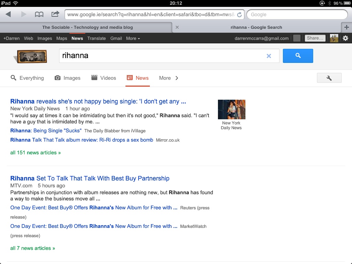
Task: Tap the Safari URL address field
Action: pyautogui.click(x=151, y=14)
